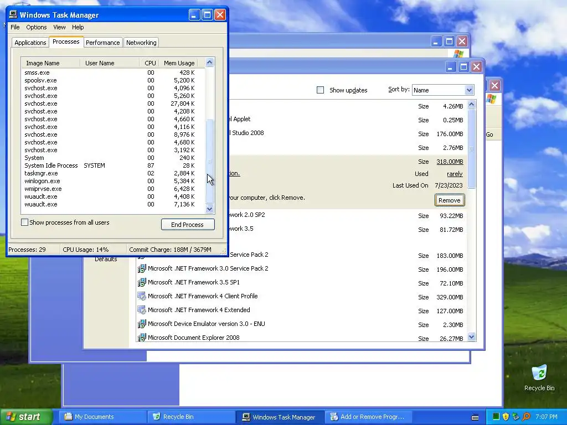Click the 318.00MB size link
Viewport: 567px width, 425px height.
(x=450, y=162)
